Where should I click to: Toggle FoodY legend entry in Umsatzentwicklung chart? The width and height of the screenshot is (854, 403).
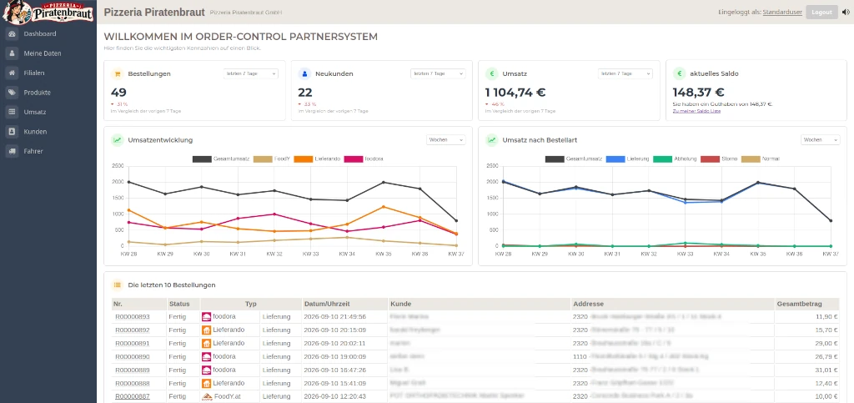pyautogui.click(x=272, y=159)
